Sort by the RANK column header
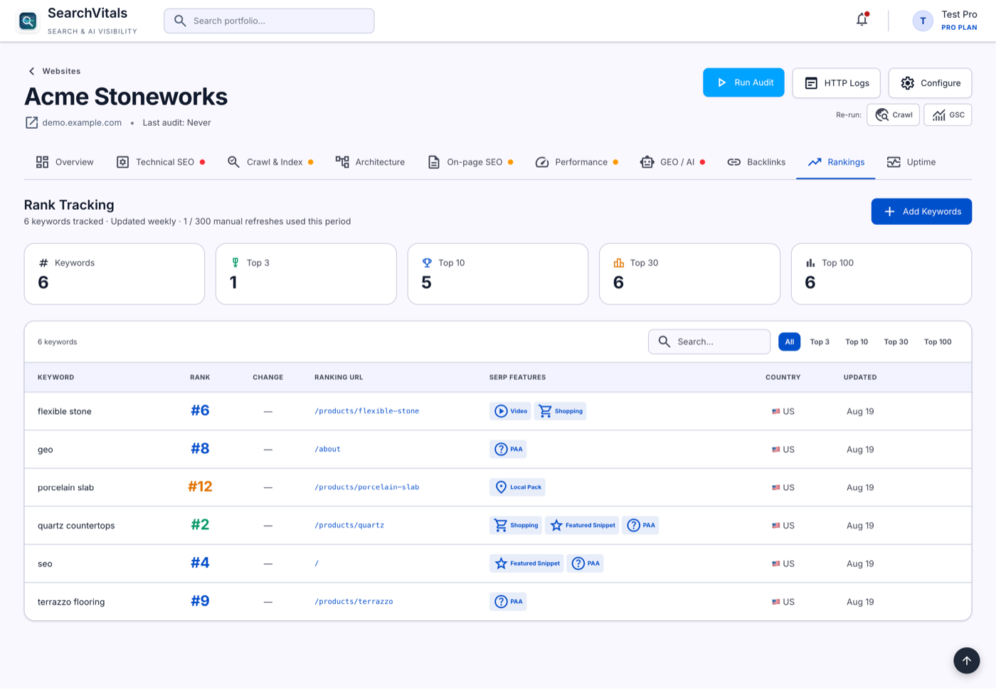 200,377
